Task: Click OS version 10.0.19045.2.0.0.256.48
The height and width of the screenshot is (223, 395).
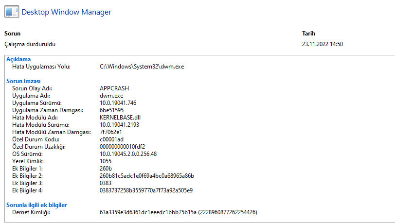Action: pos(128,154)
